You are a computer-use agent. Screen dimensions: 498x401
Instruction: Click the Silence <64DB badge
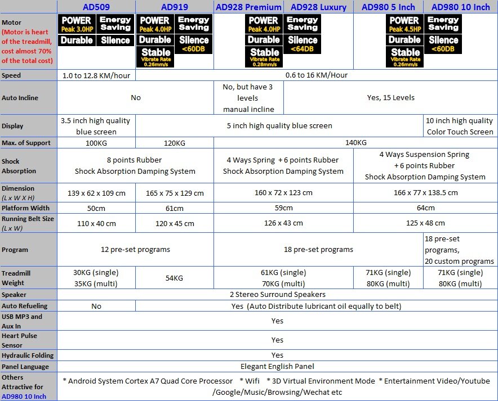[302, 44]
